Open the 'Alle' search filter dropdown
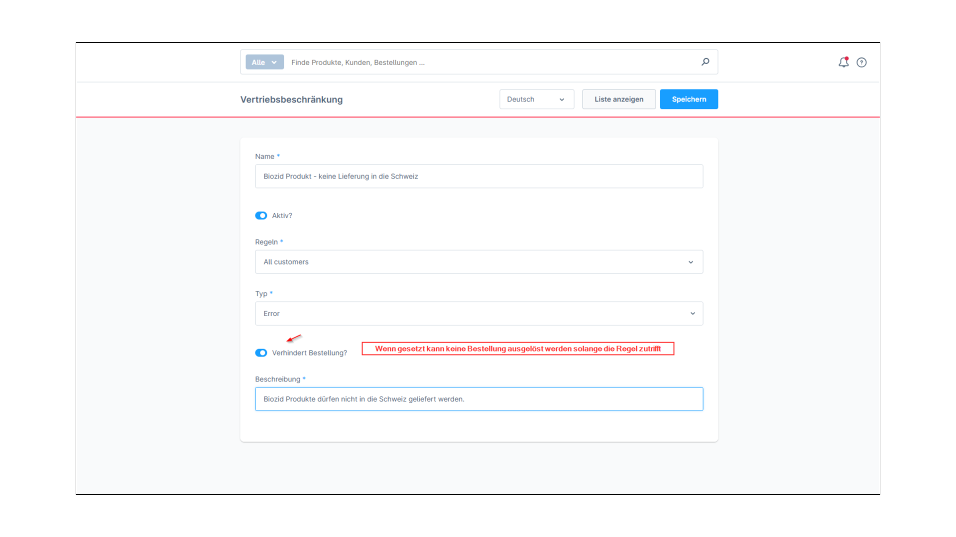 coord(264,62)
